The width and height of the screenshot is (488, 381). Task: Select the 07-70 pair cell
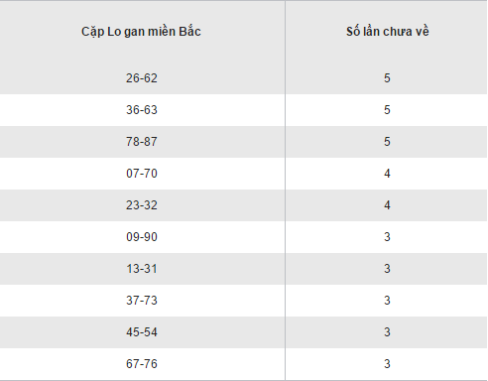(x=142, y=174)
